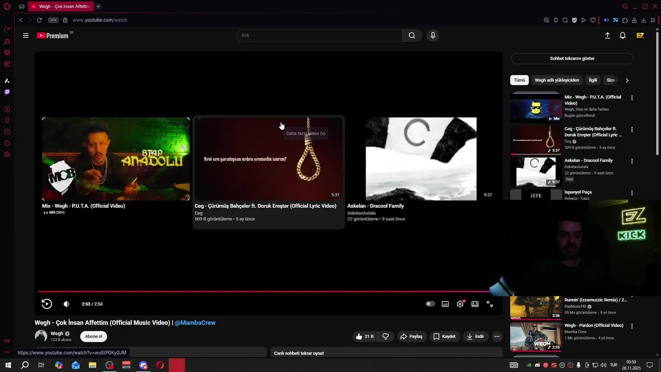Switch to theater mode view
The height and width of the screenshot is (372, 661).
tap(475, 304)
